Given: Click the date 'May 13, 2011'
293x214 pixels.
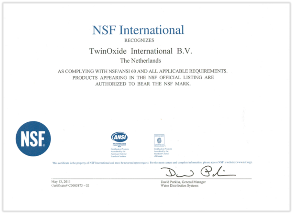Looking at the screenshot, I should [x=61, y=181].
